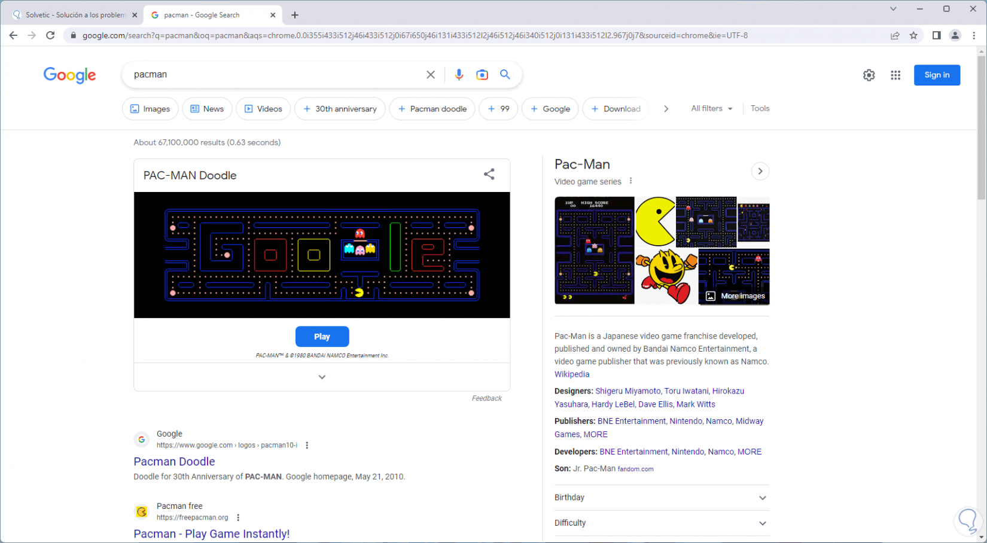Add the 30th anniversary filter chip
Viewport: 987px width, 543px height.
[x=340, y=109]
